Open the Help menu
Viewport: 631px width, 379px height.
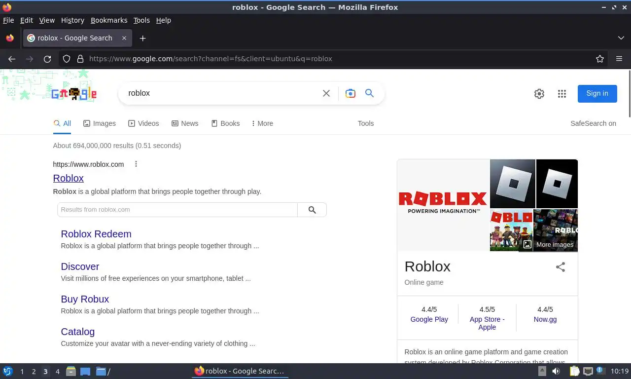pos(164,20)
